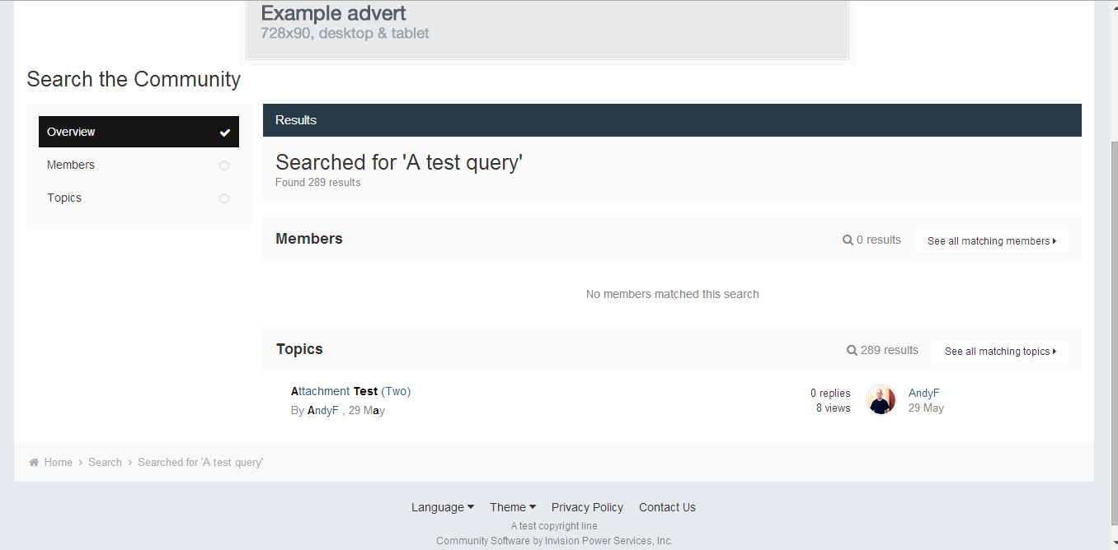The image size is (1118, 550).
Task: Select the Topics search filter
Action: click(139, 198)
